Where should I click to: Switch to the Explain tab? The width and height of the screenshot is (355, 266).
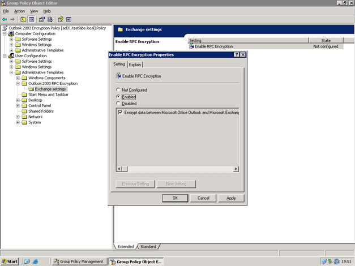click(135, 65)
